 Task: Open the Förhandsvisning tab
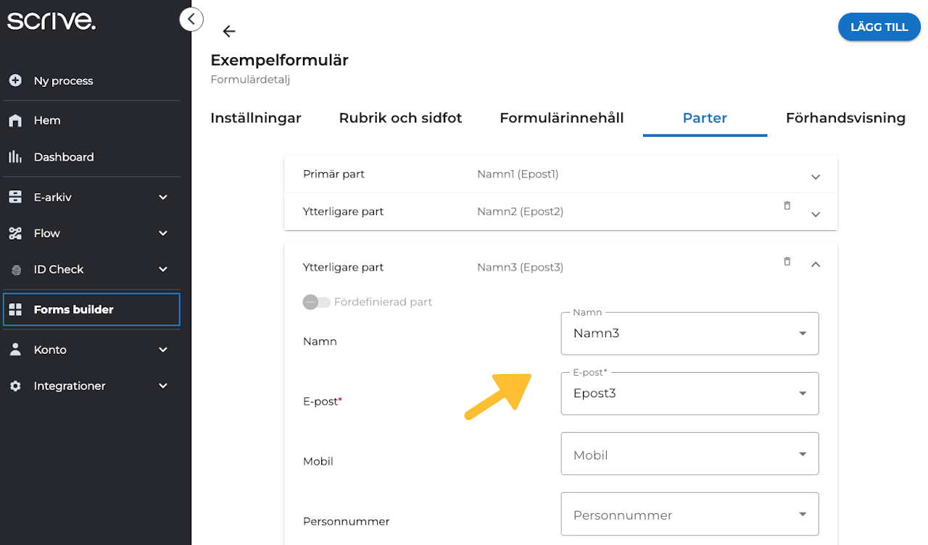(845, 118)
